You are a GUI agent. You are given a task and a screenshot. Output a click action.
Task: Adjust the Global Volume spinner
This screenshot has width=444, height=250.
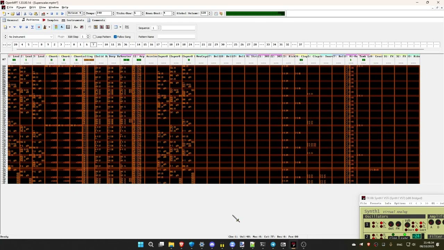pyautogui.click(x=210, y=14)
